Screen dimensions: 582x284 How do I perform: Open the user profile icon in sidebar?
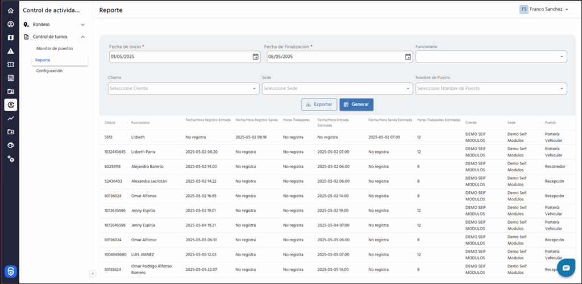[x=10, y=24]
